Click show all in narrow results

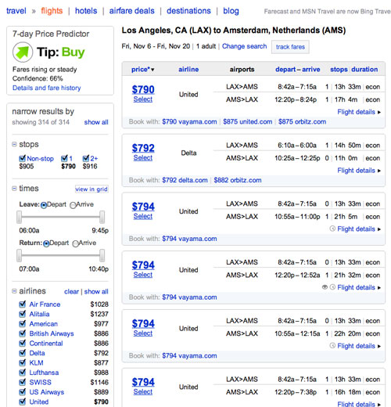click(x=96, y=122)
